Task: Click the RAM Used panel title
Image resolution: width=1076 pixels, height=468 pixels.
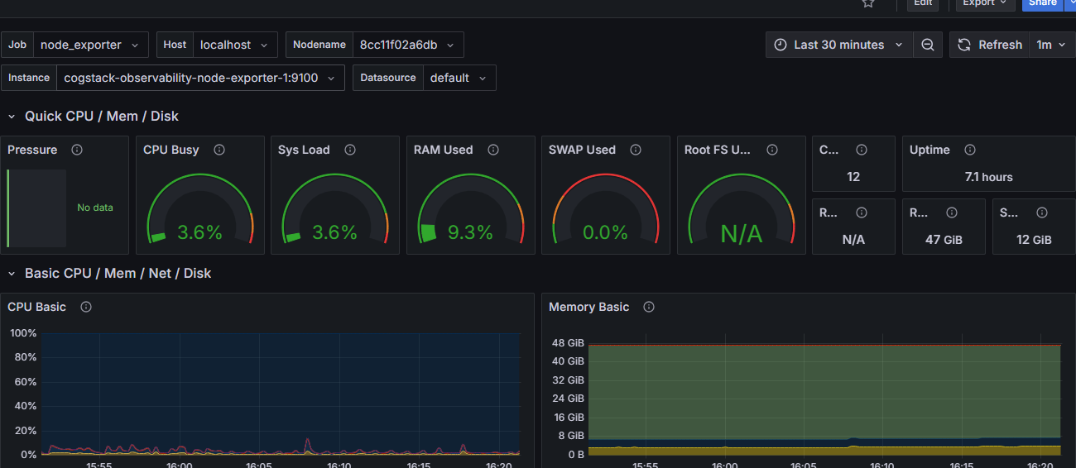Action: point(444,150)
